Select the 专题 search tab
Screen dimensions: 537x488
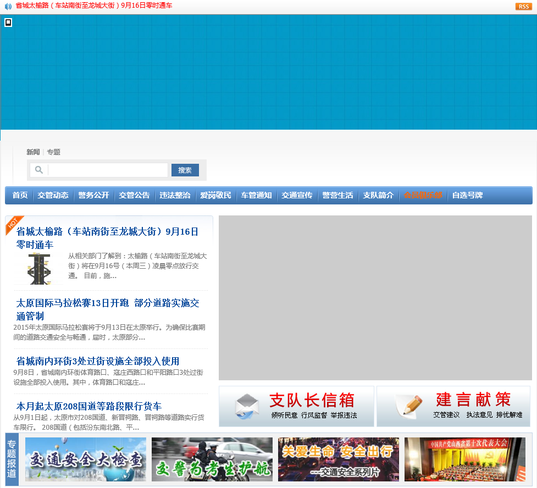(x=53, y=152)
